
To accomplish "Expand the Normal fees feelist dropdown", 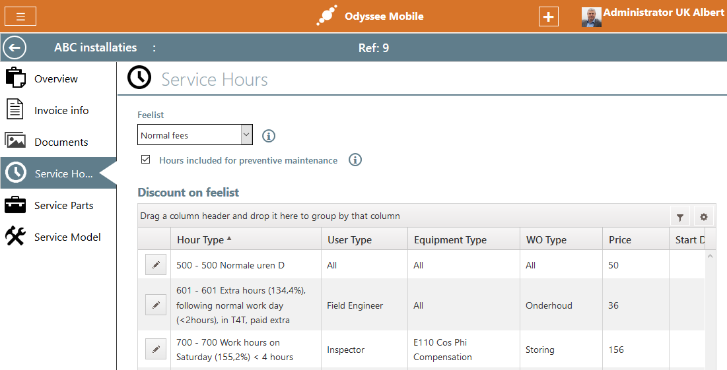I will click(x=246, y=135).
